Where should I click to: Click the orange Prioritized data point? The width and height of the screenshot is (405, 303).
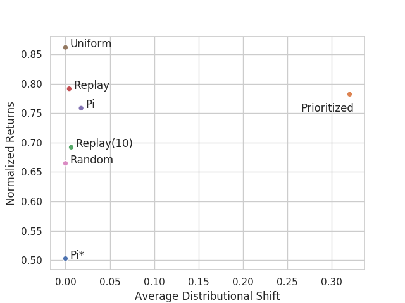click(x=349, y=94)
